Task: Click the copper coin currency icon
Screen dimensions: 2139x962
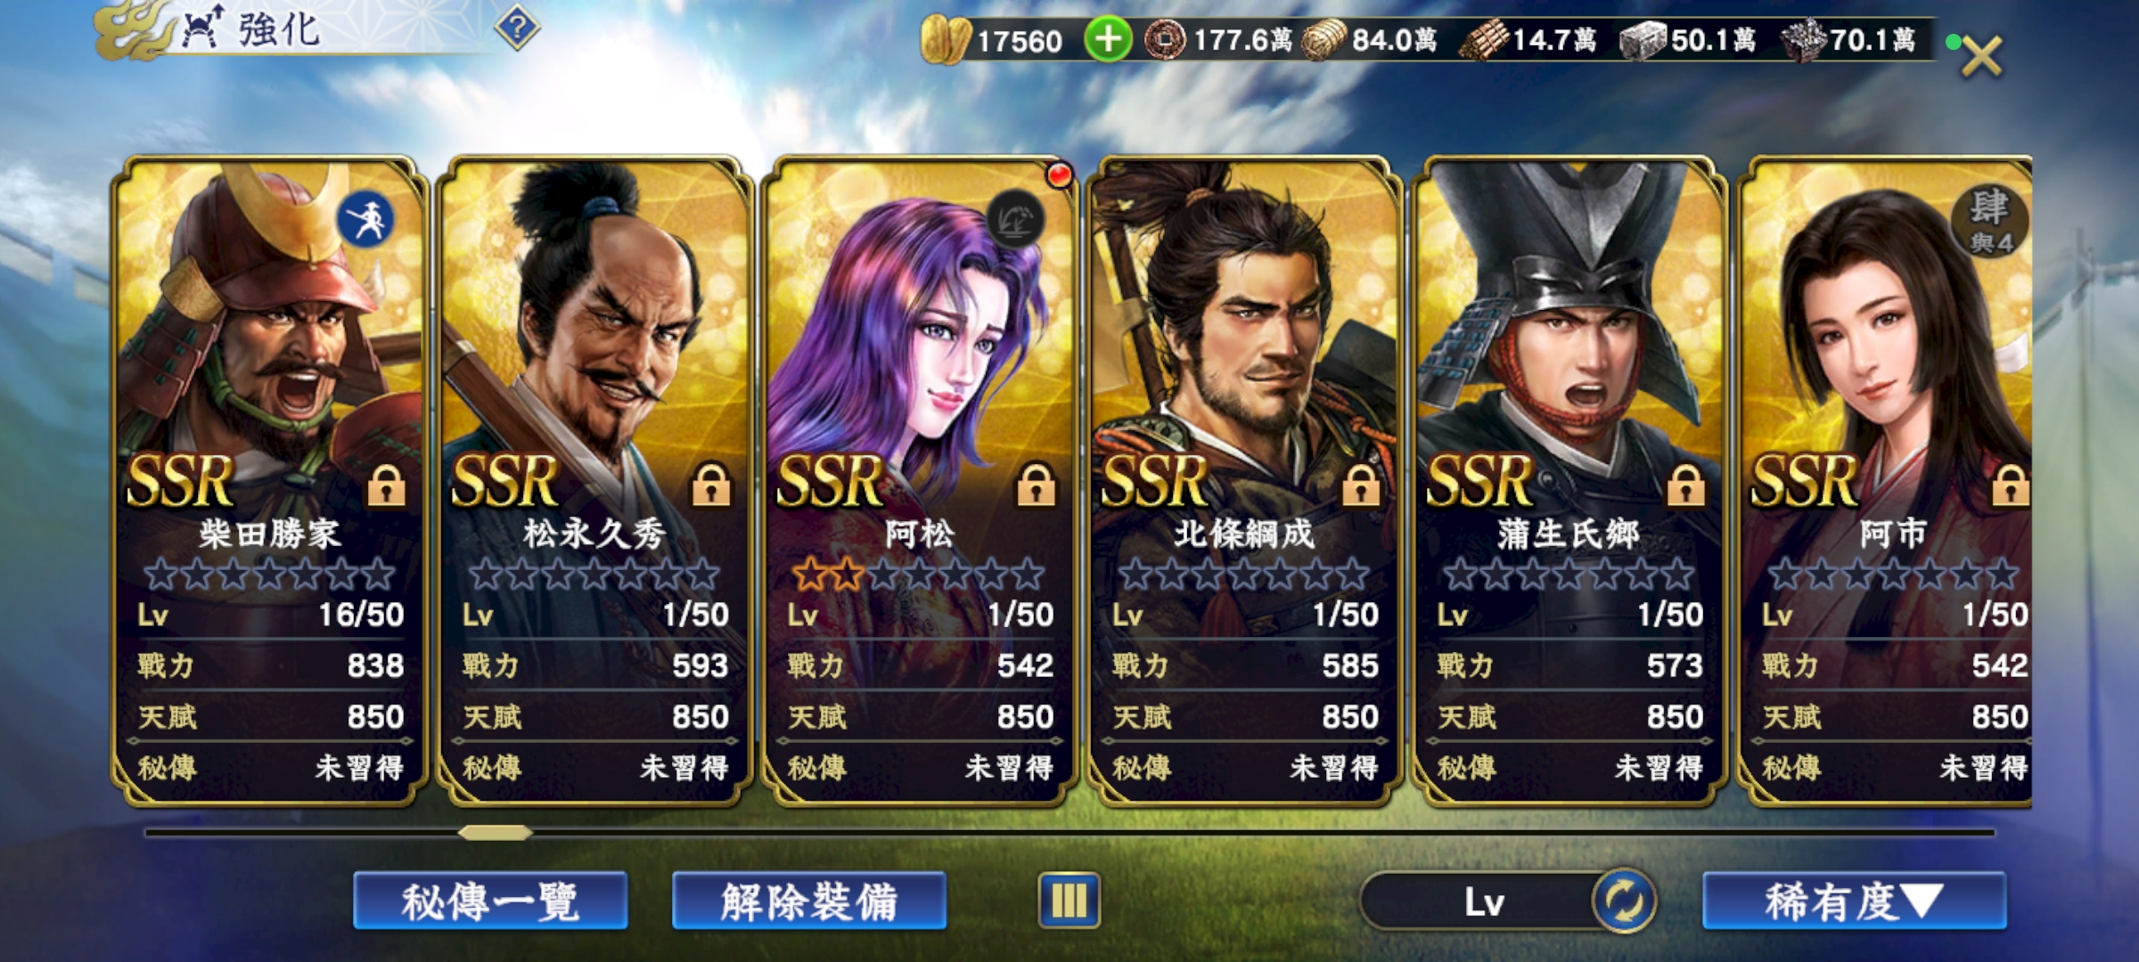Action: click(1165, 40)
